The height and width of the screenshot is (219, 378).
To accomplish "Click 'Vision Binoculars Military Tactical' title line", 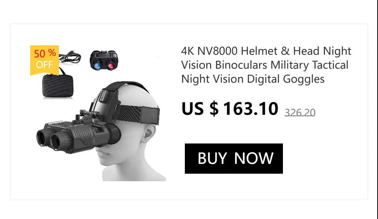I will coord(265,65).
